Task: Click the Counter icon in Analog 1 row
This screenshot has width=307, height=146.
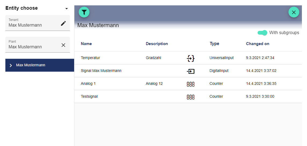Action: [190, 84]
